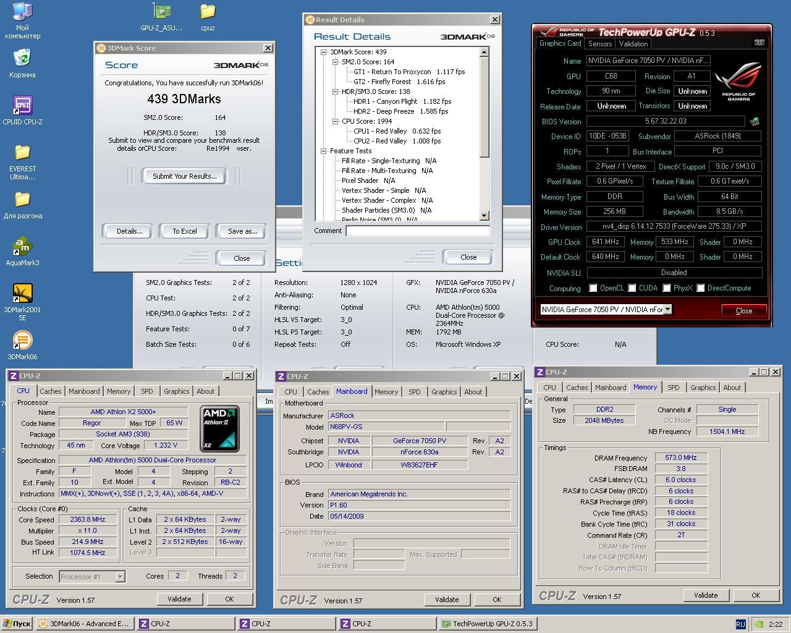Enable the PhysX checkbox in GPU-Z
Image resolution: width=791 pixels, height=633 pixels.
click(667, 288)
